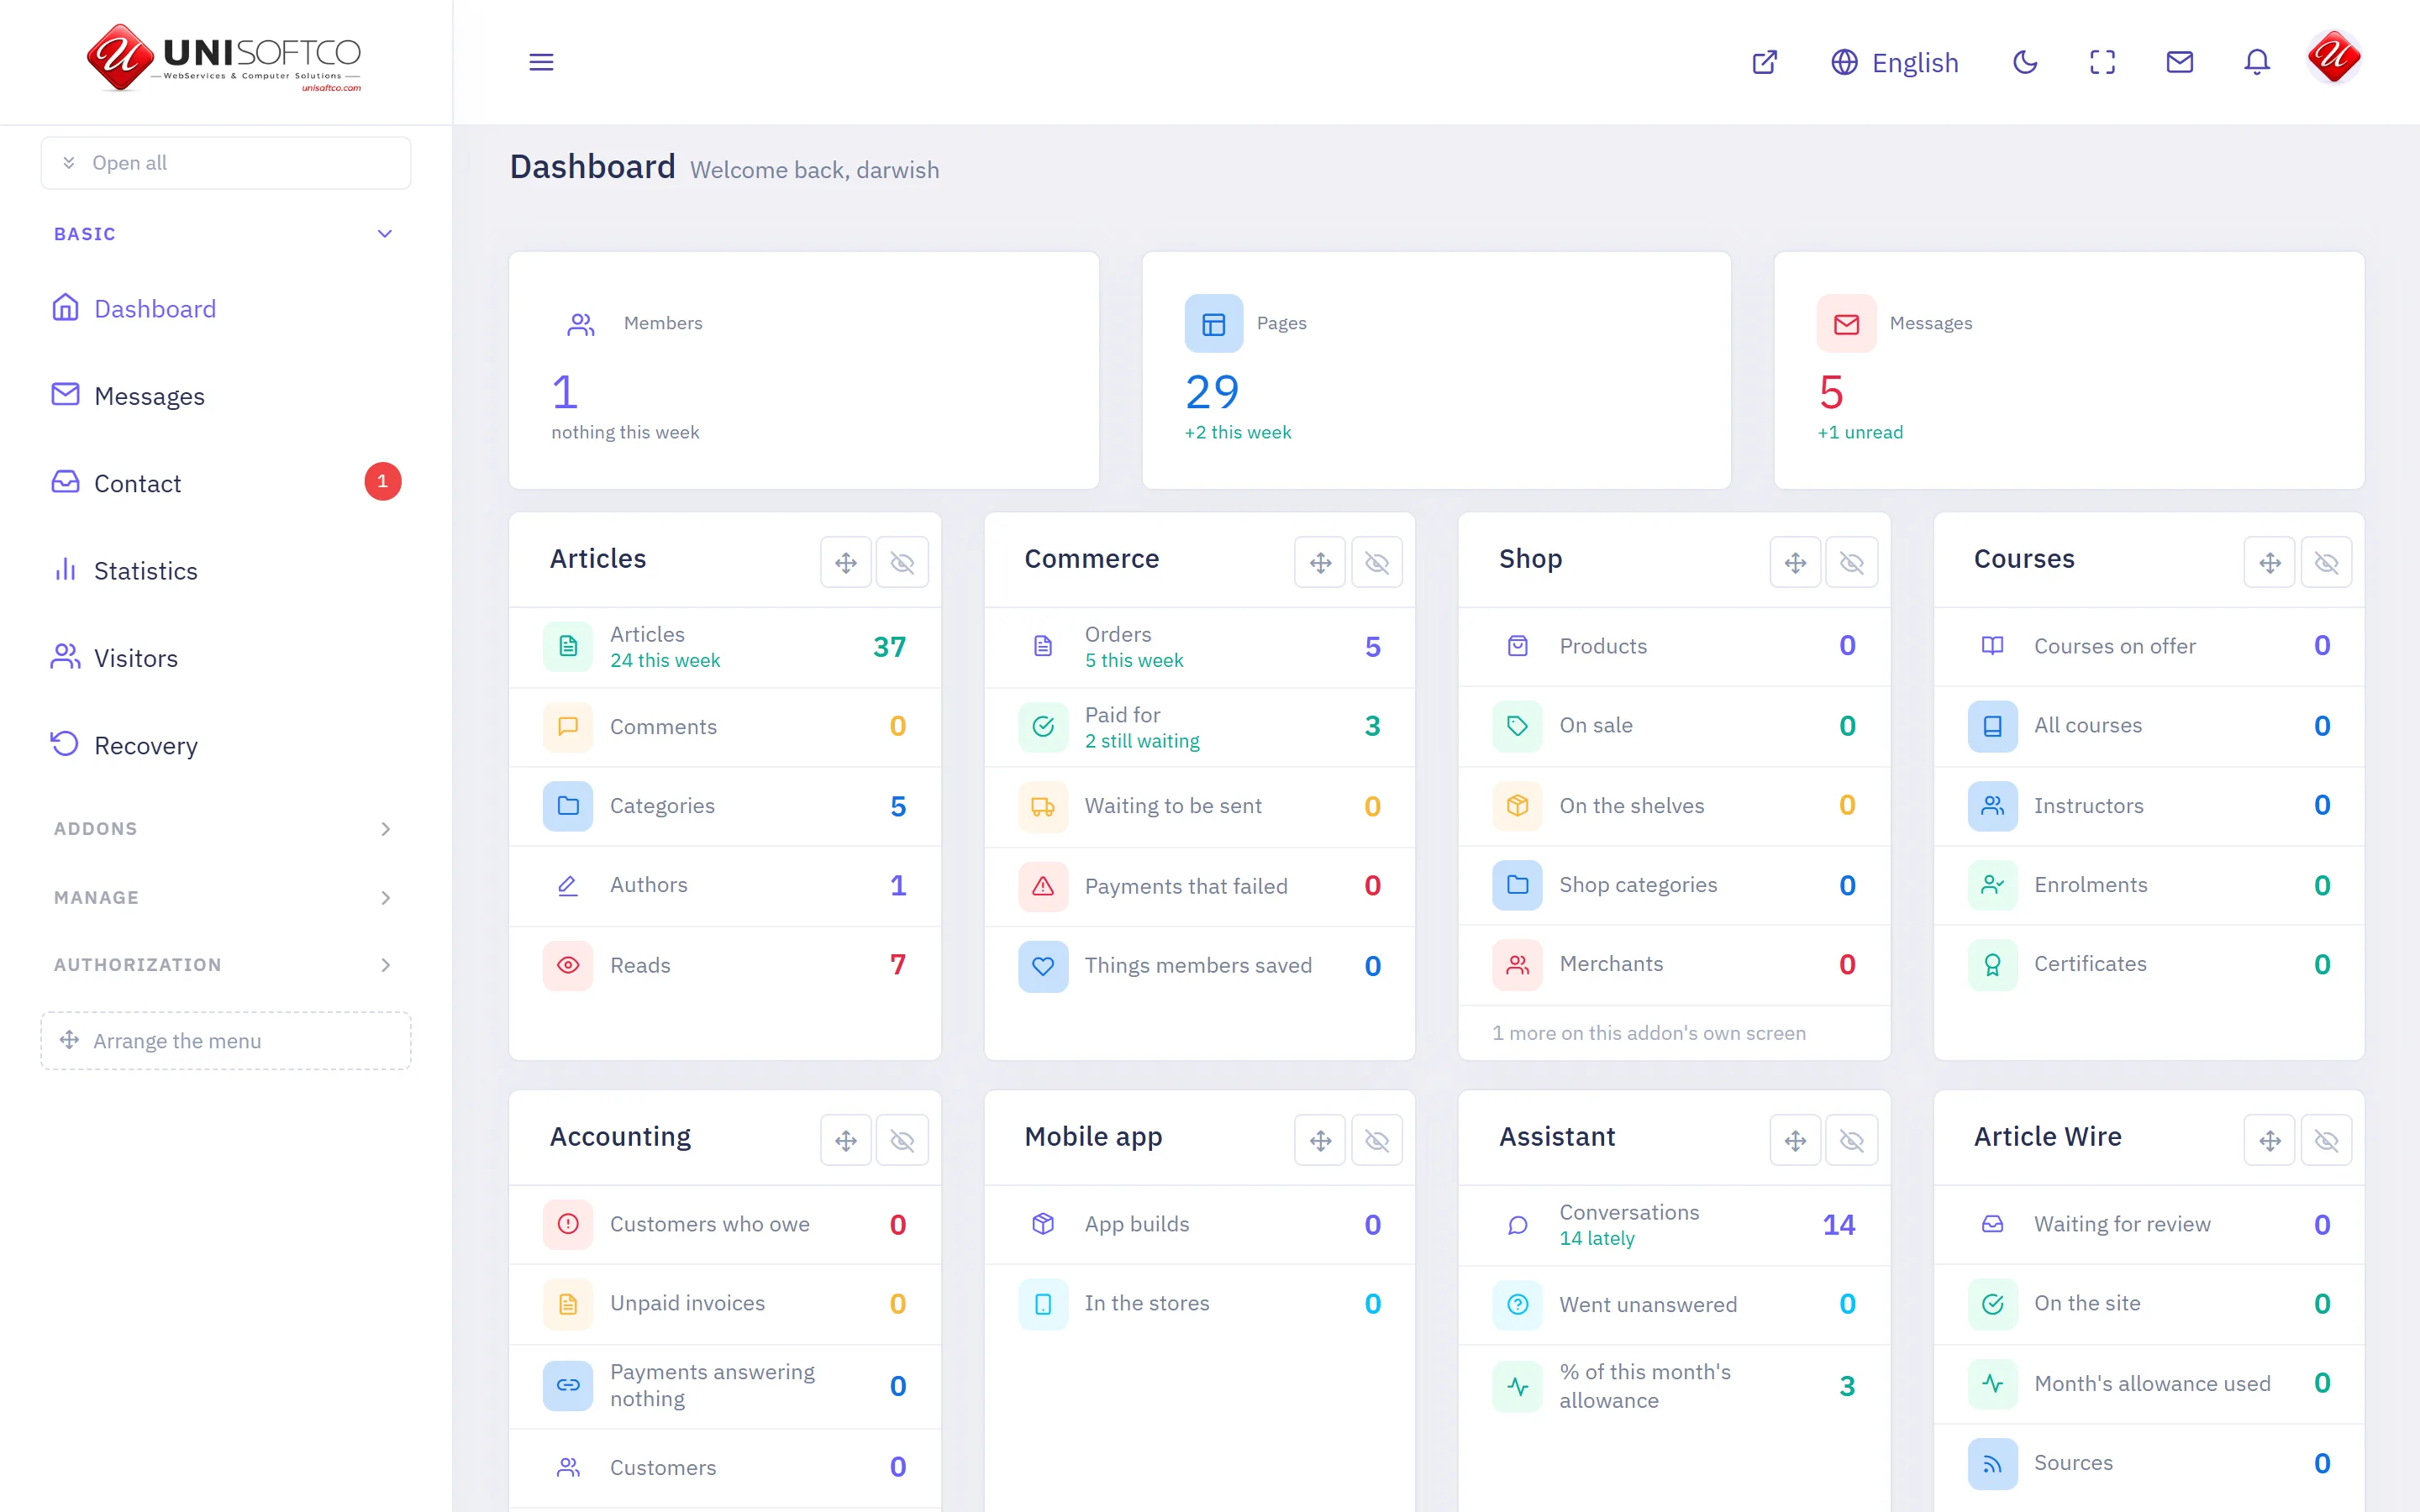The height and width of the screenshot is (1512, 2420).
Task: Click the move handle on Articles widget
Action: (x=846, y=562)
